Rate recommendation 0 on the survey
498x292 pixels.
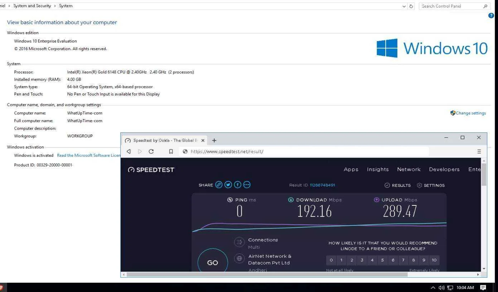[331, 260]
